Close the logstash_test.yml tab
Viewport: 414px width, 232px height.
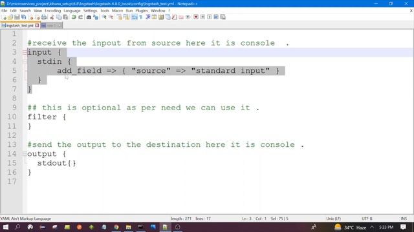click(x=38, y=26)
